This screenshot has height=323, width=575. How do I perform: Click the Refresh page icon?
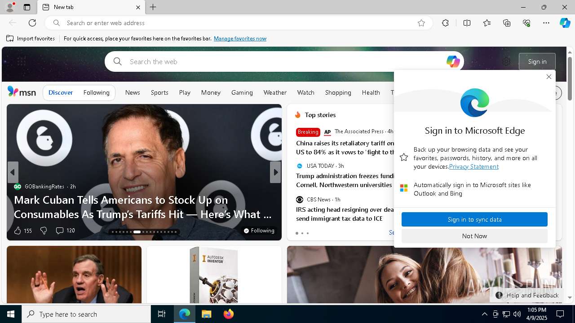[x=32, y=23]
